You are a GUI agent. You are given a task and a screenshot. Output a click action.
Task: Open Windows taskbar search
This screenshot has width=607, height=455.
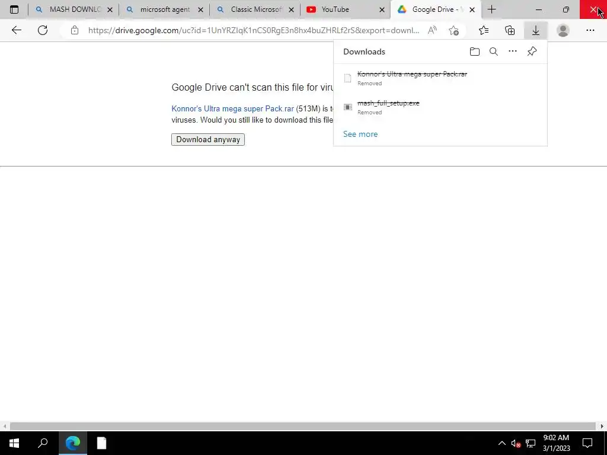tap(43, 443)
